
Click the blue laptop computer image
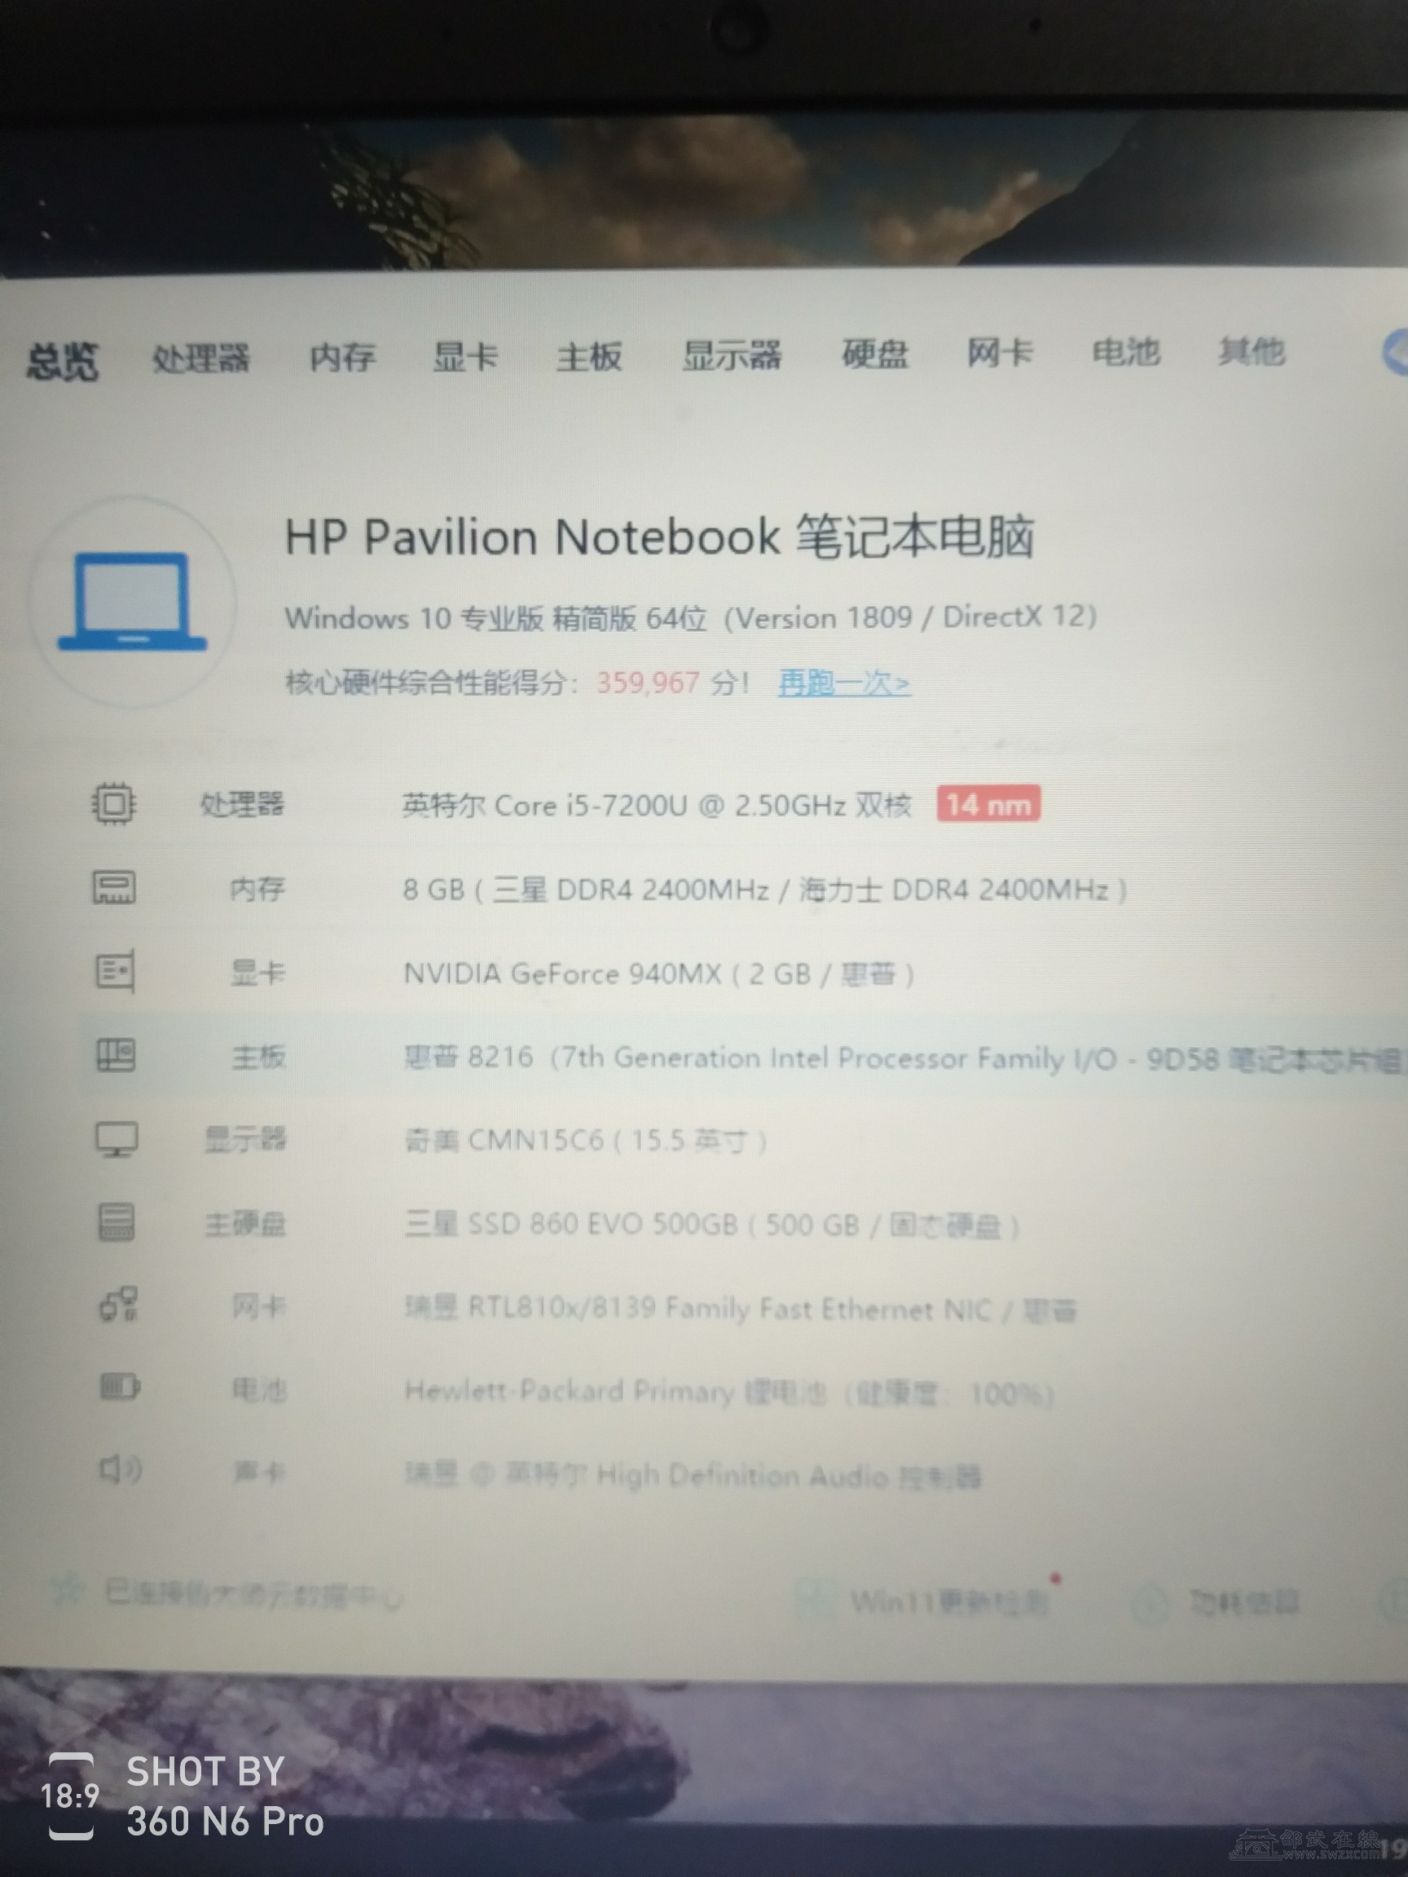coord(132,600)
